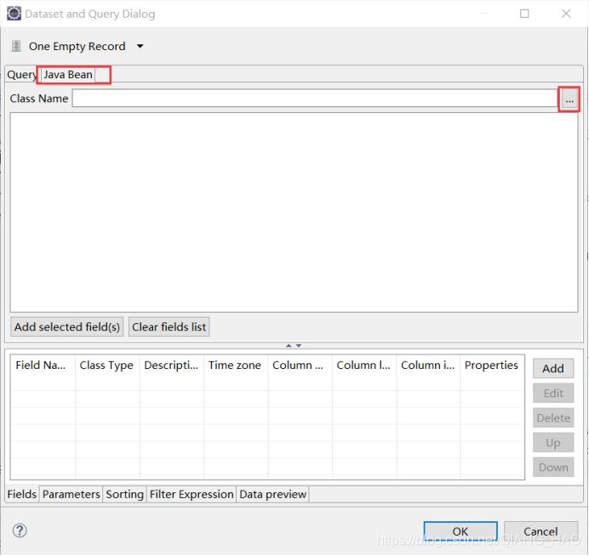Open the Parameters tab

click(x=71, y=494)
